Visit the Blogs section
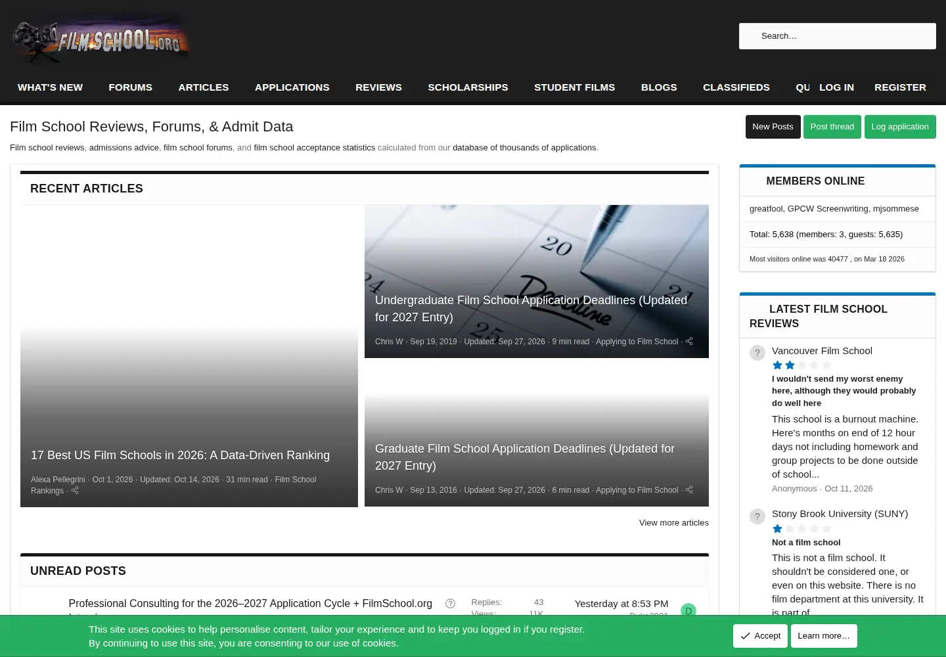The width and height of the screenshot is (946, 657). [659, 87]
